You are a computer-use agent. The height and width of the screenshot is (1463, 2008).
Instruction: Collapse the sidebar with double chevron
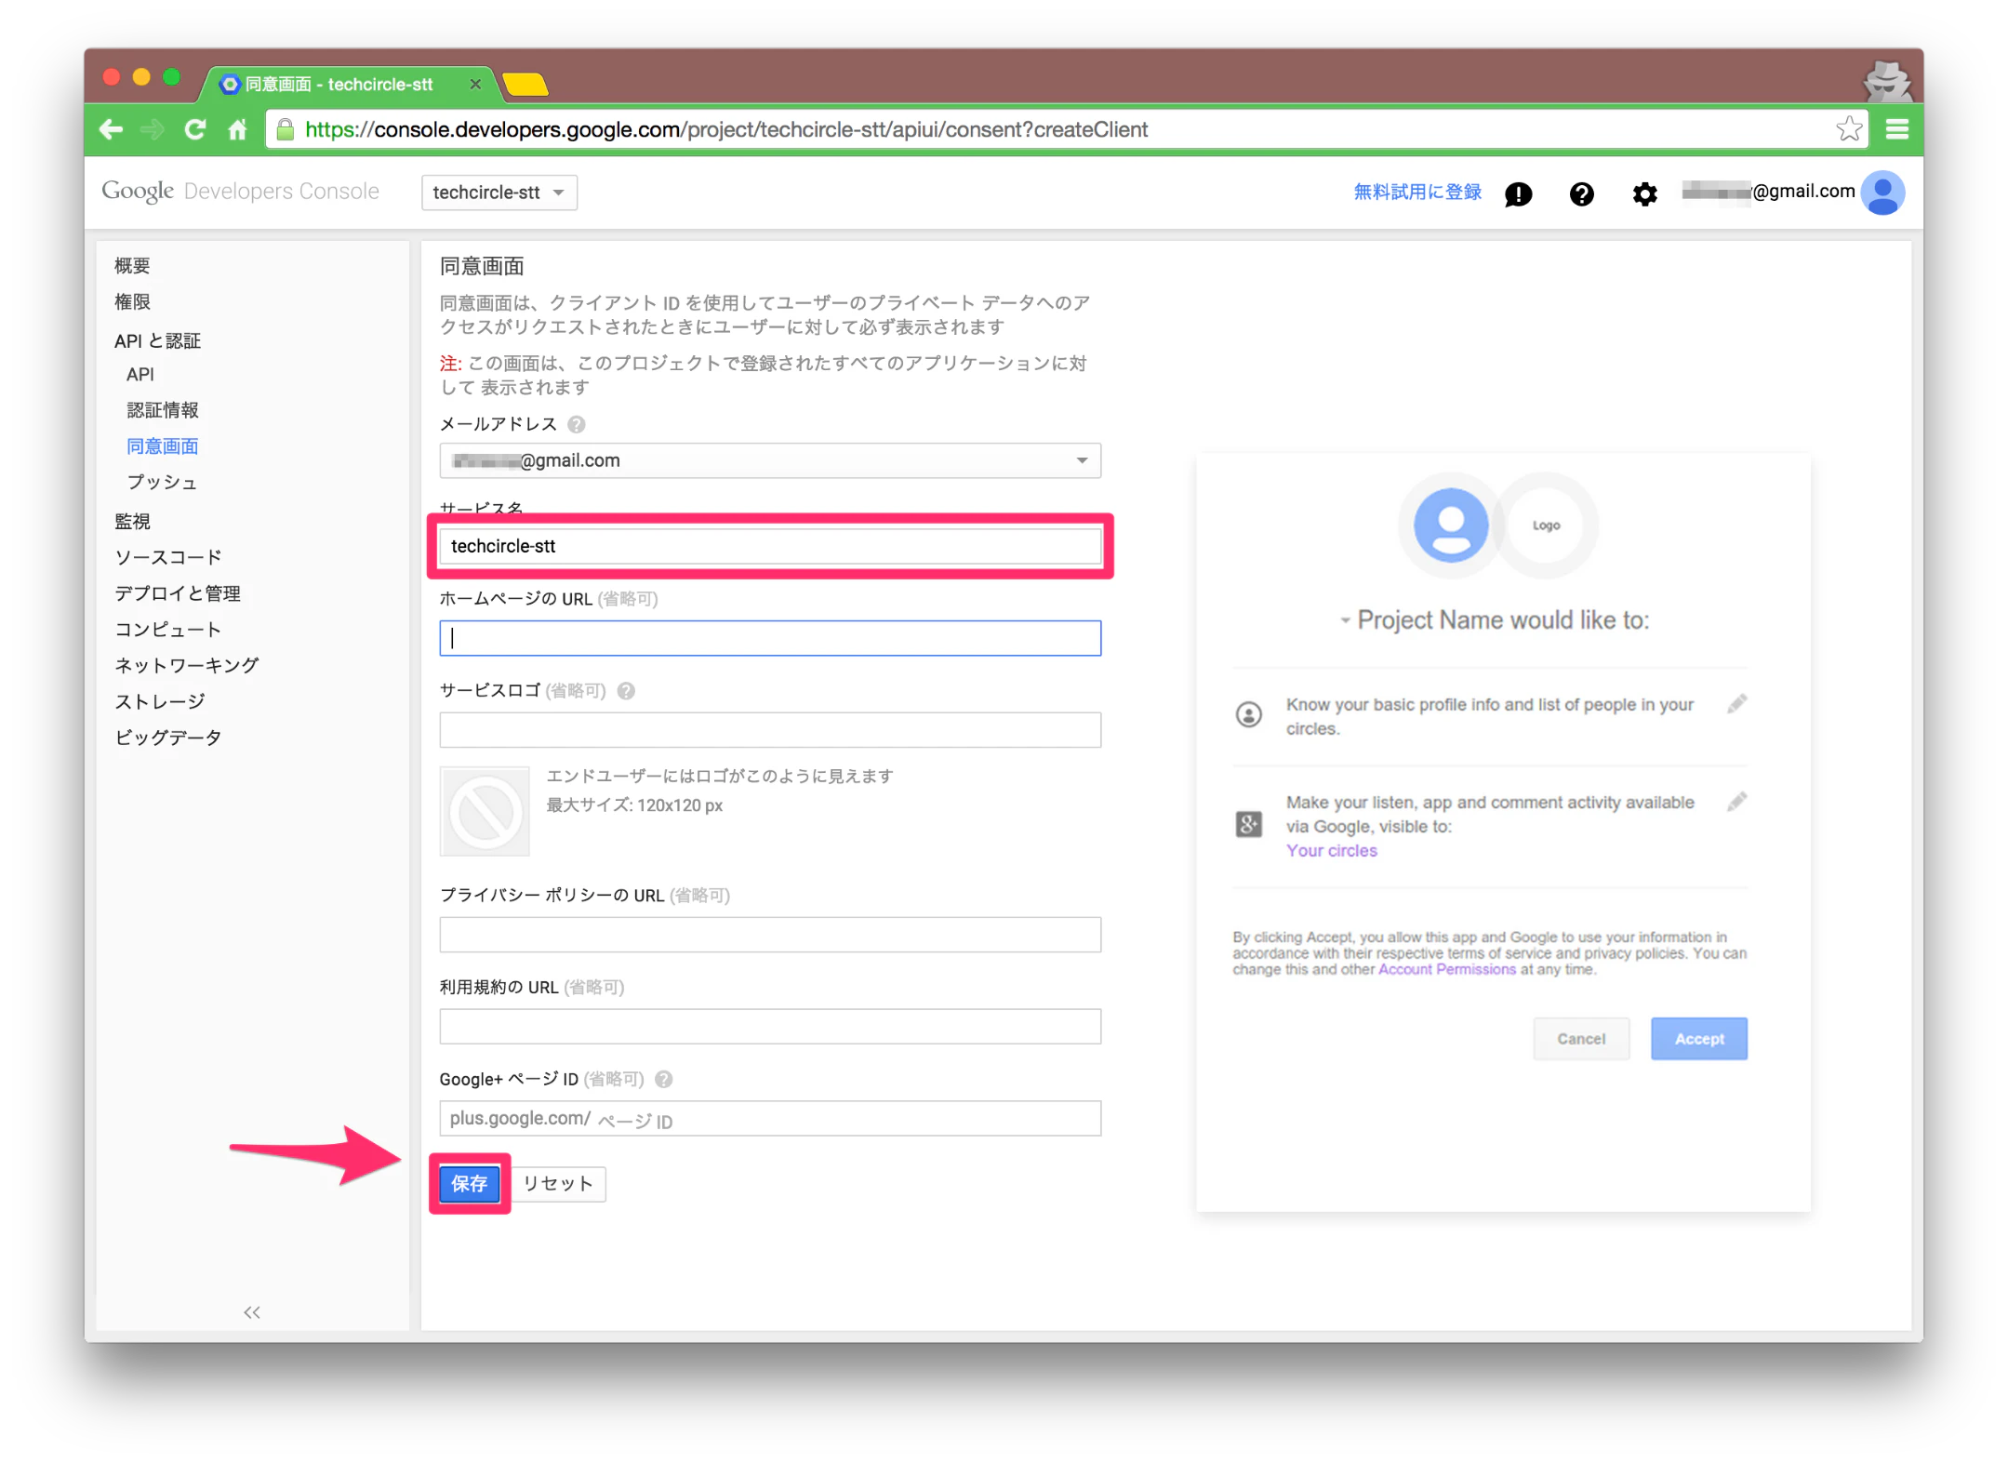tap(251, 1312)
